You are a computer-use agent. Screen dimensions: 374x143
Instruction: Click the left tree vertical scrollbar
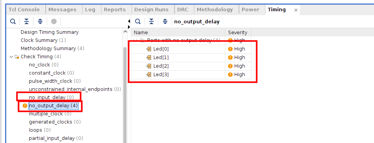pyautogui.click(x=125, y=95)
